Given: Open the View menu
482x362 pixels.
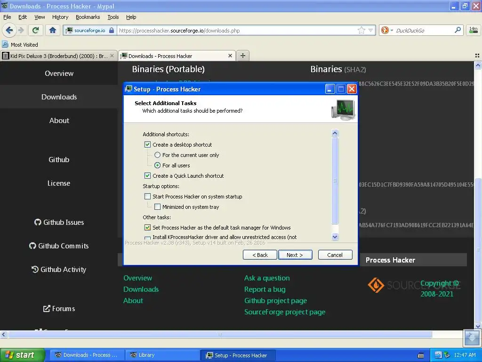Looking at the screenshot, I should click(40, 17).
